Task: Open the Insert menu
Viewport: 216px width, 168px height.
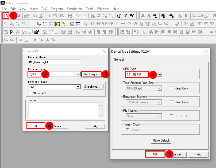Action: click(34, 9)
